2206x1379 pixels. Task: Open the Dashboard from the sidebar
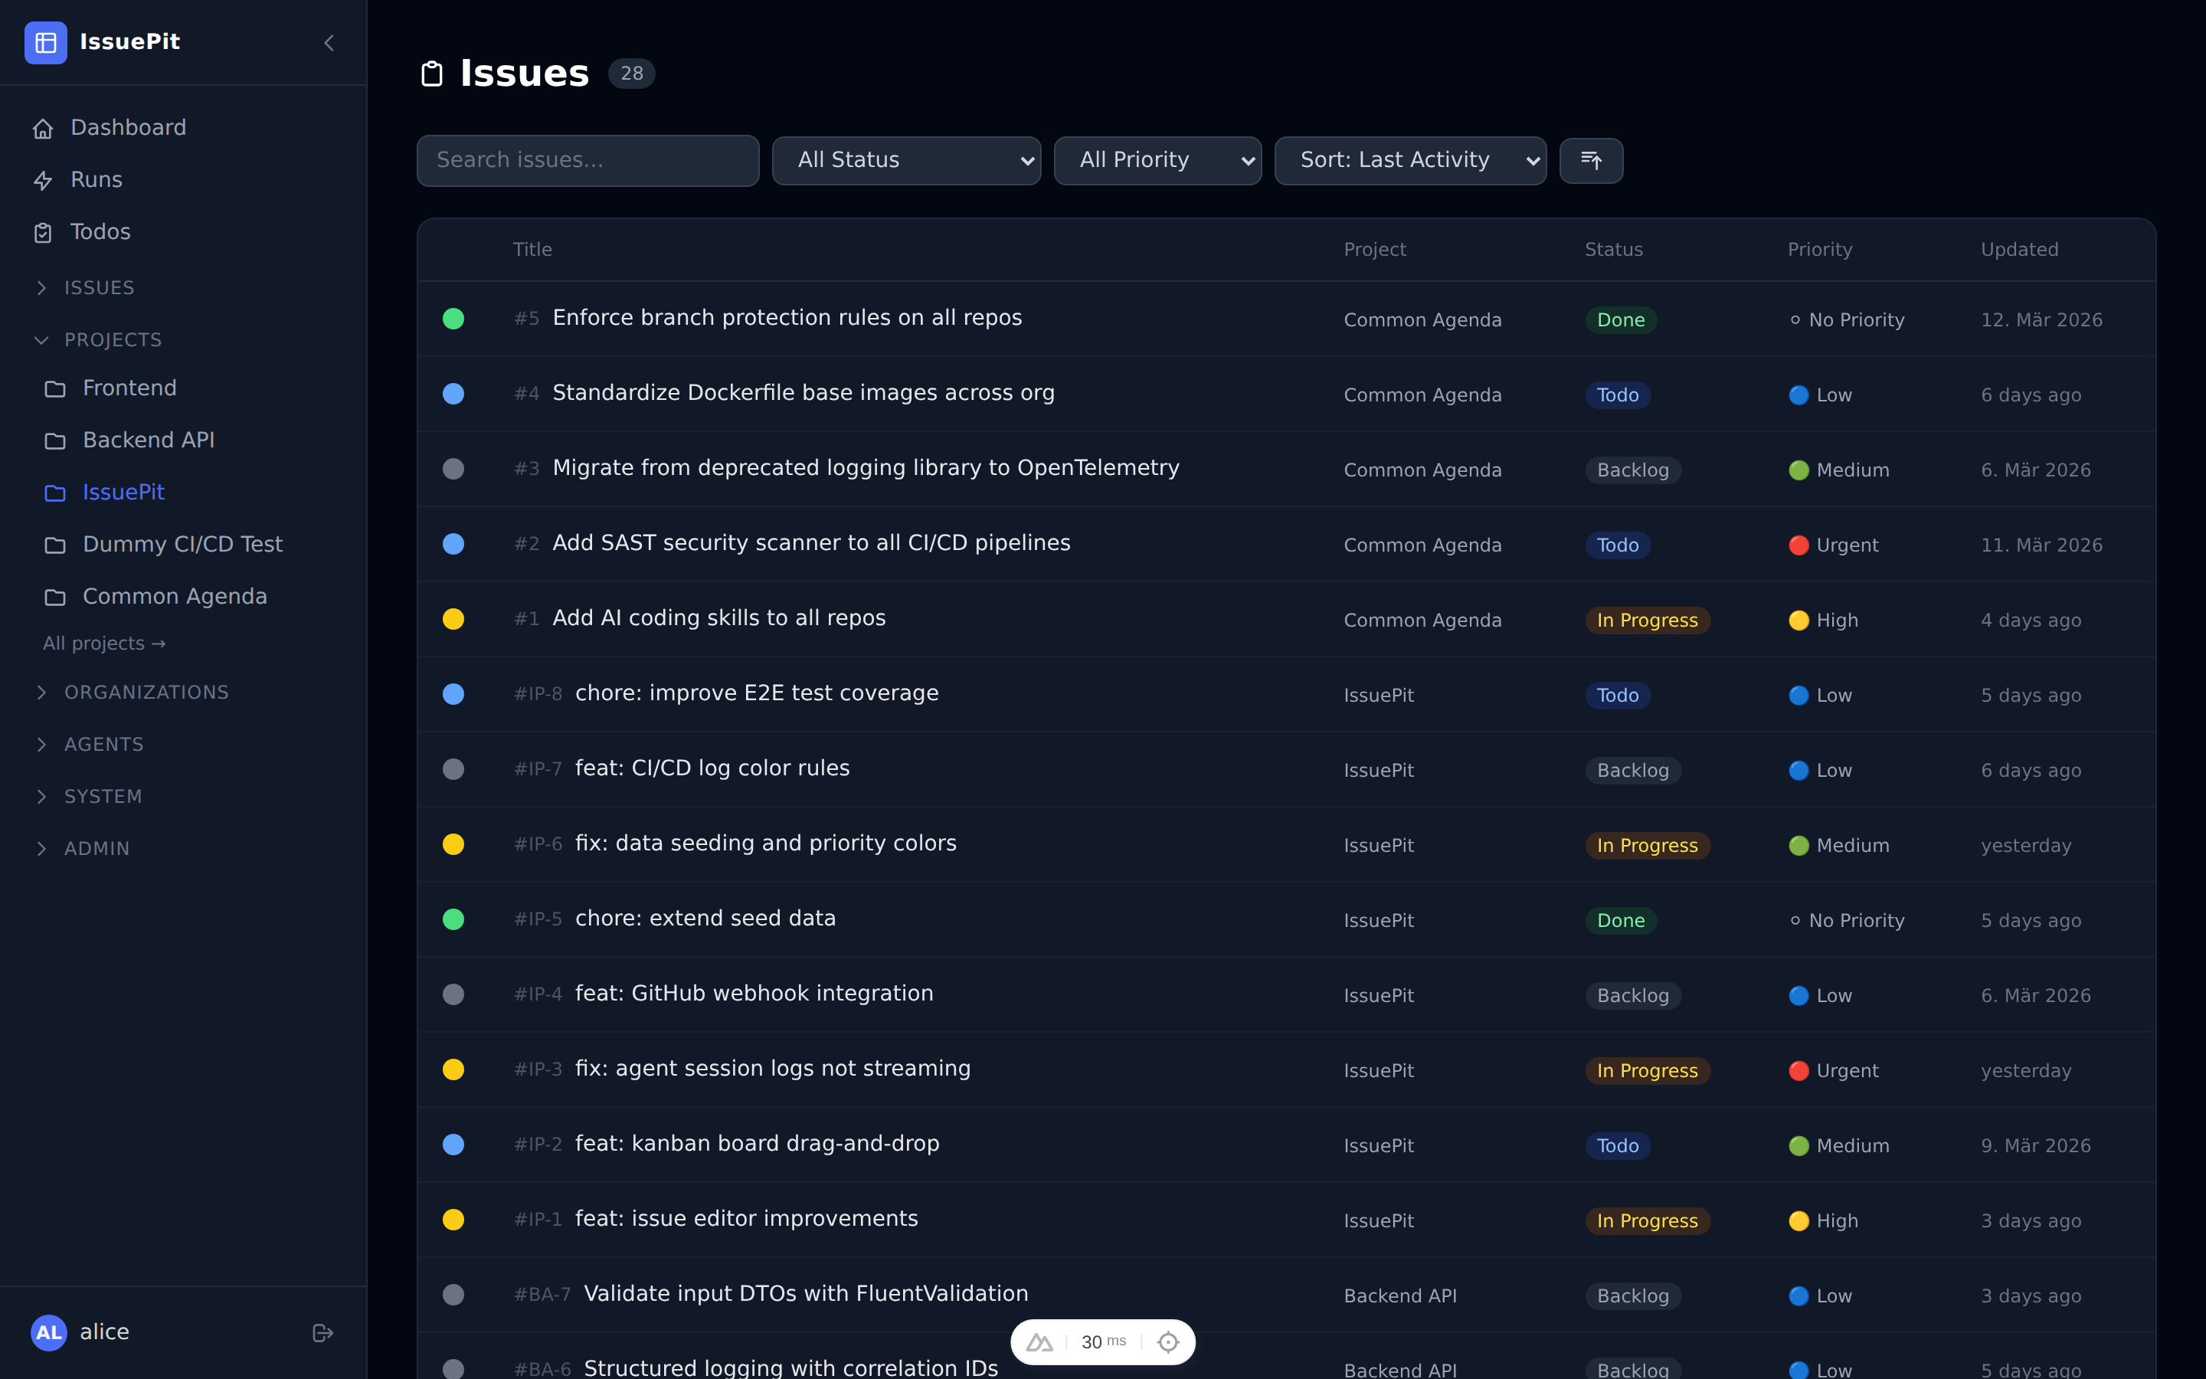pos(128,126)
